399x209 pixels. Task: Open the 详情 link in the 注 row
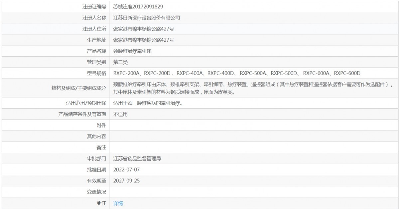tap(118, 203)
